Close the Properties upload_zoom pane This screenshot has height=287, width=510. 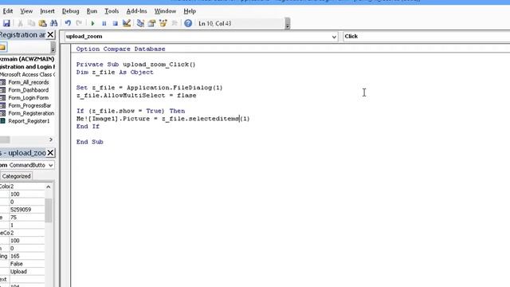pyautogui.click(x=50, y=152)
